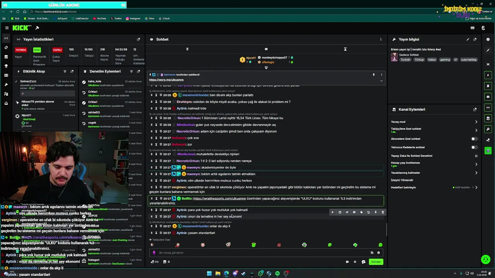This screenshot has width=495, height=278.
Task: Open the wrench settings icon in left sidebar
Action: (x=6, y=85)
